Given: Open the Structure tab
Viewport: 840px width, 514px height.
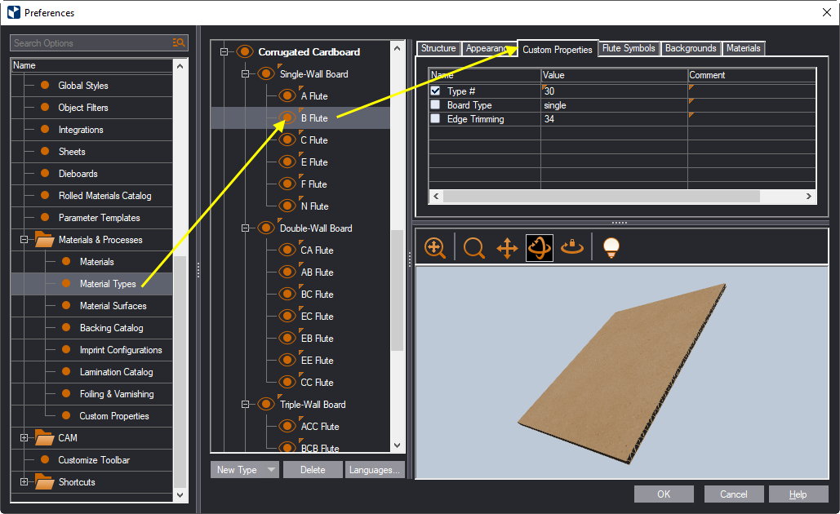Looking at the screenshot, I should [438, 49].
